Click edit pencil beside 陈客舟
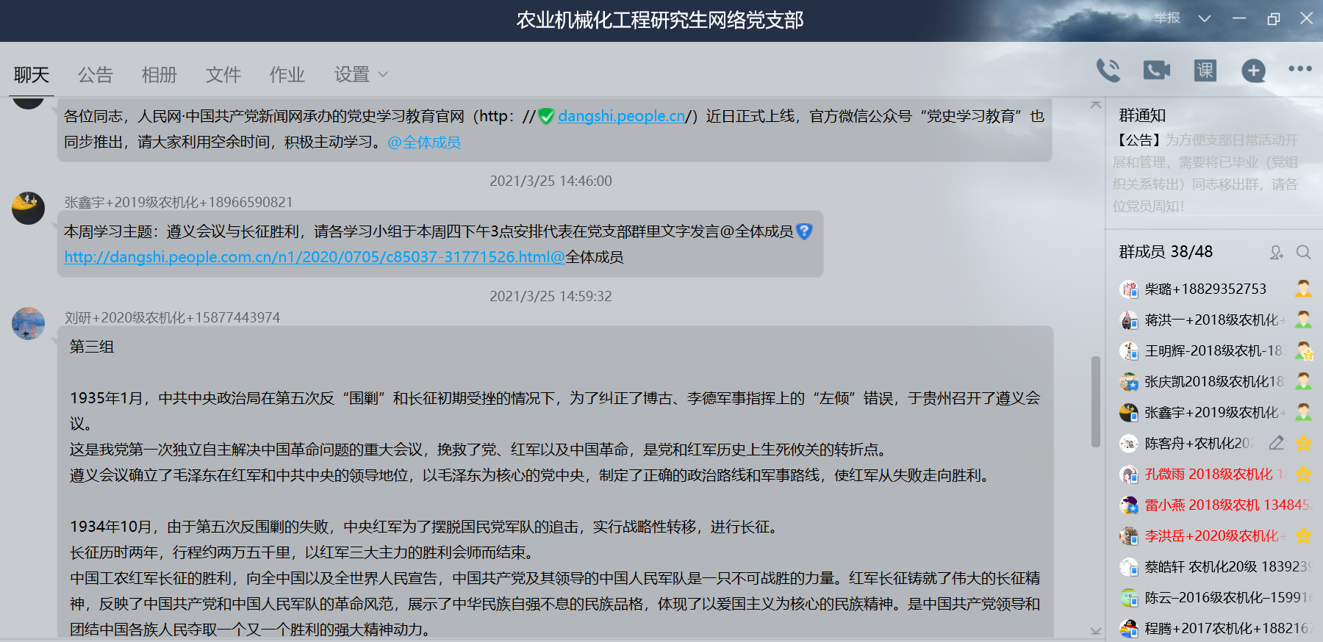 click(1277, 443)
